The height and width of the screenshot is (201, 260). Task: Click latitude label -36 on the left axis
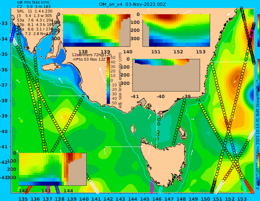(4, 70)
